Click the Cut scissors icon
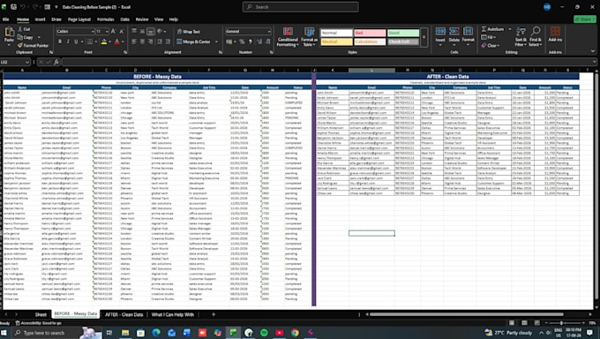This screenshot has width=600, height=339. click(20, 29)
